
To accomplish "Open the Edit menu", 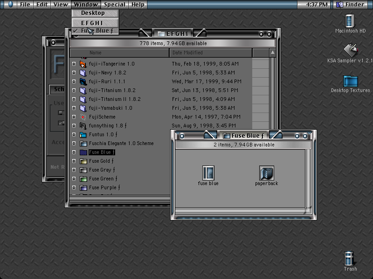I will coord(42,5).
